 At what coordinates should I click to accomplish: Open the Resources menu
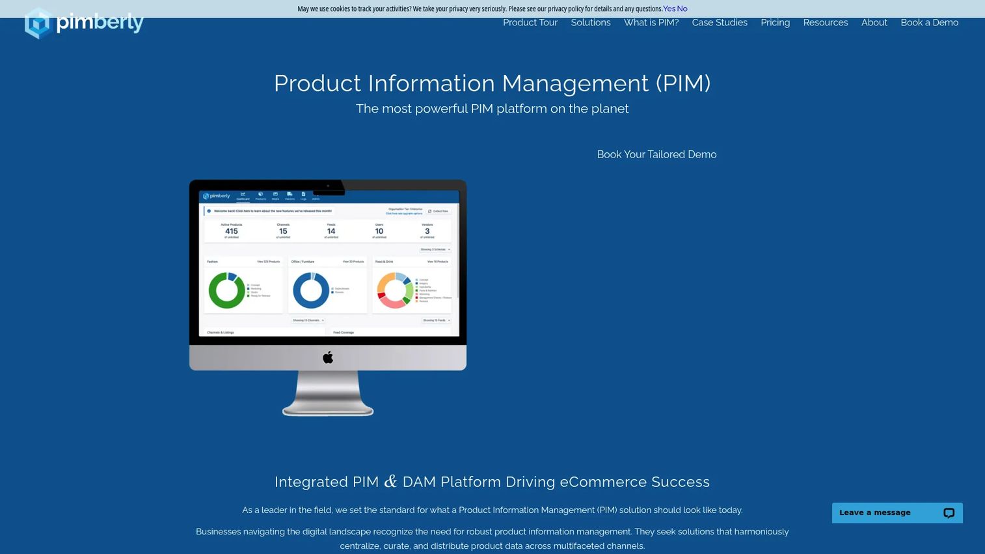[826, 23]
